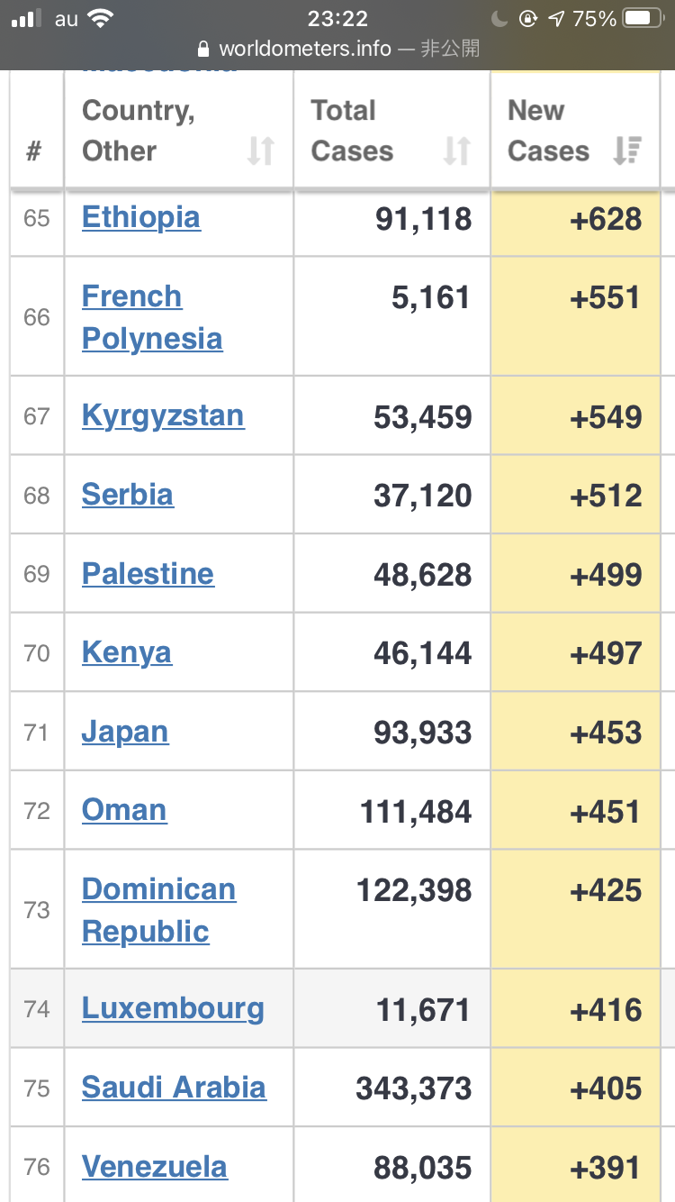The height and width of the screenshot is (1202, 675).
Task: Tap the Wi-Fi icon in status bar
Action: pos(102,18)
